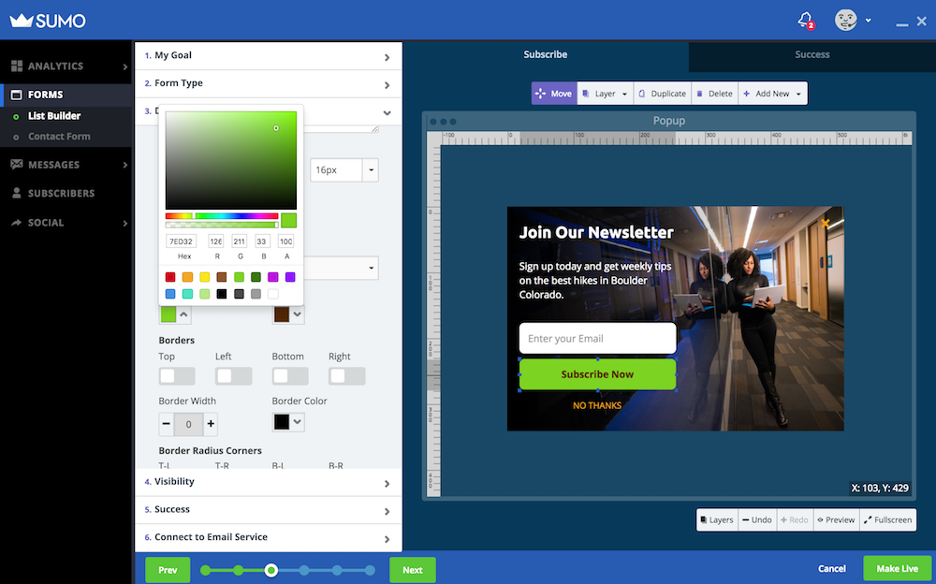The image size is (936, 584).
Task: Switch to Fullscreen mode
Action: [x=887, y=519]
